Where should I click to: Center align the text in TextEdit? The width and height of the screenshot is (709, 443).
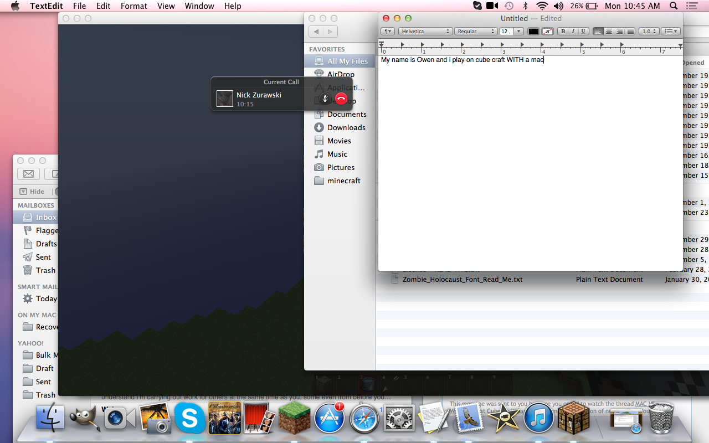[x=609, y=32]
